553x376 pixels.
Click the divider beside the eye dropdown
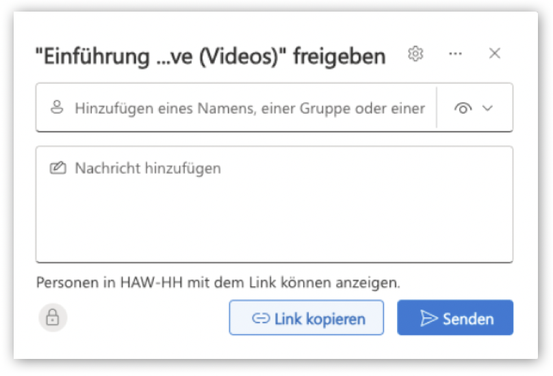coord(436,107)
